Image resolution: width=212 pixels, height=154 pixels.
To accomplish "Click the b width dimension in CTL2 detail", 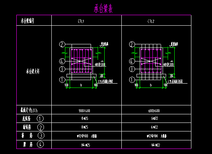I will coord(151,85).
